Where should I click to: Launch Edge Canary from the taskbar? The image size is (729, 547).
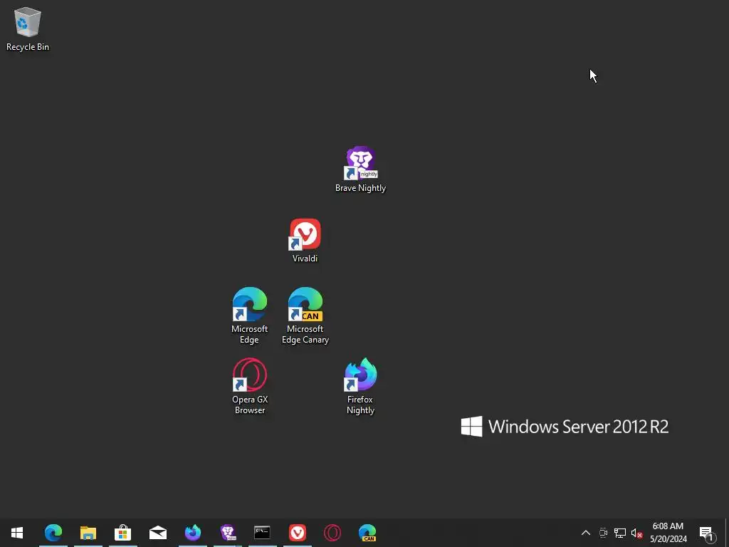click(x=367, y=533)
